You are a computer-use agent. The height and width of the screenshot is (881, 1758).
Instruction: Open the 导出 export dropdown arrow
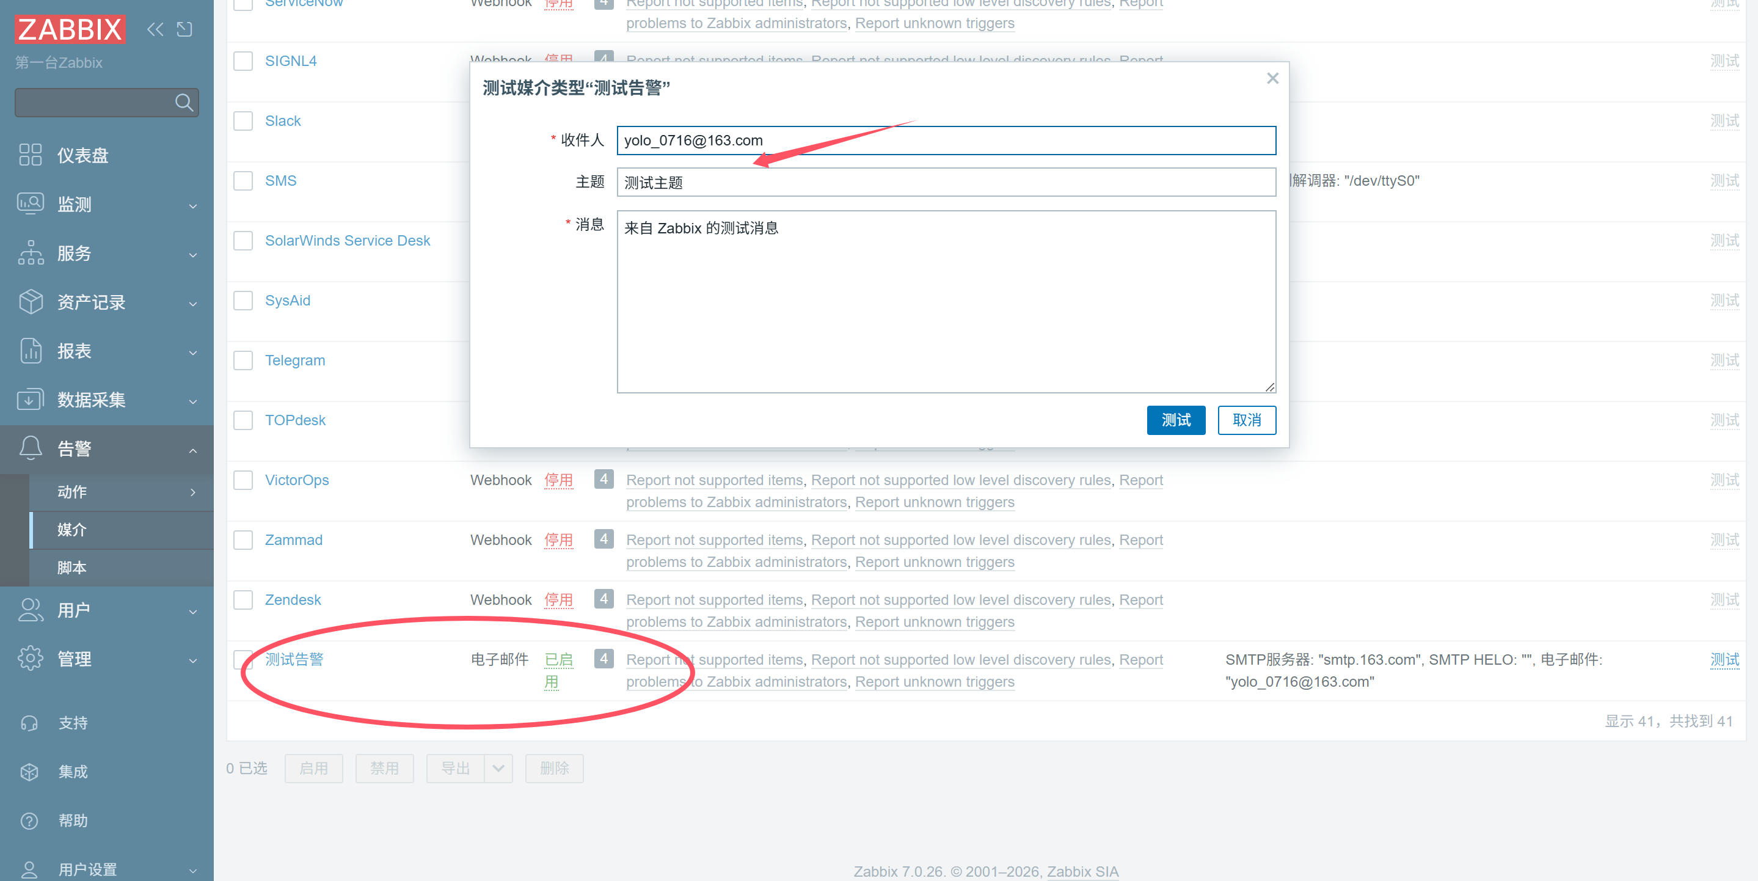[498, 769]
